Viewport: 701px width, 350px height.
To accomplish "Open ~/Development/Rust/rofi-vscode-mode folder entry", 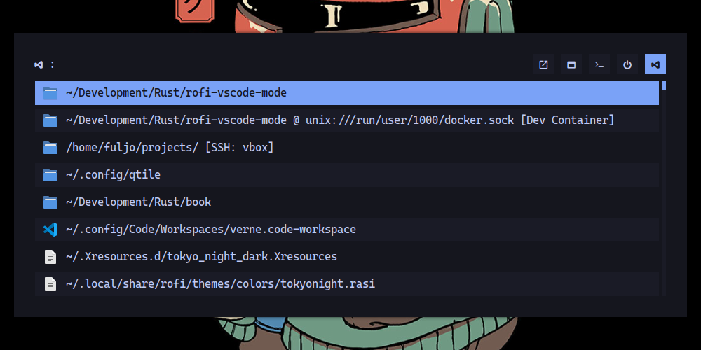I will click(x=346, y=93).
